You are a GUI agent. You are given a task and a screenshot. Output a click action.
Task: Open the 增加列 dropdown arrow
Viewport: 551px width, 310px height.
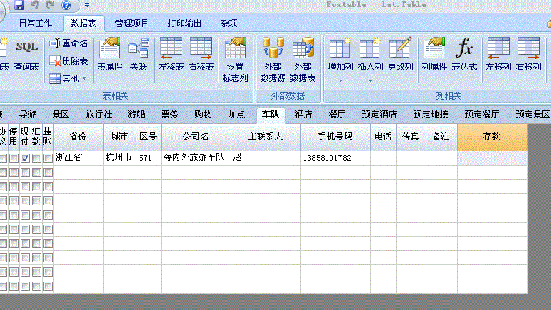click(340, 80)
